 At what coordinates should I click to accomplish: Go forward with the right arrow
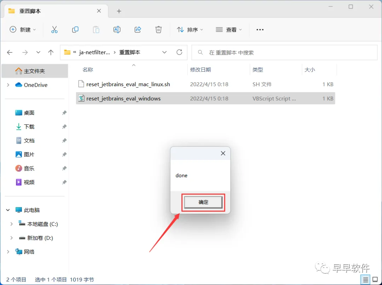(x=25, y=52)
